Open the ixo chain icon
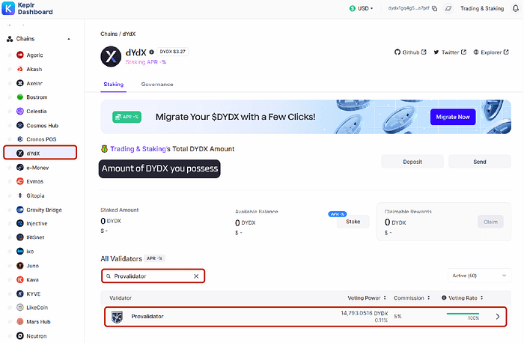 click(20, 252)
